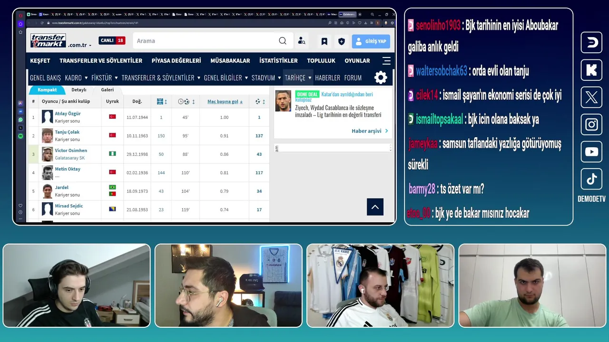This screenshot has height=342, width=609.
Task: Sort by matches played column icon
Action: (161, 102)
